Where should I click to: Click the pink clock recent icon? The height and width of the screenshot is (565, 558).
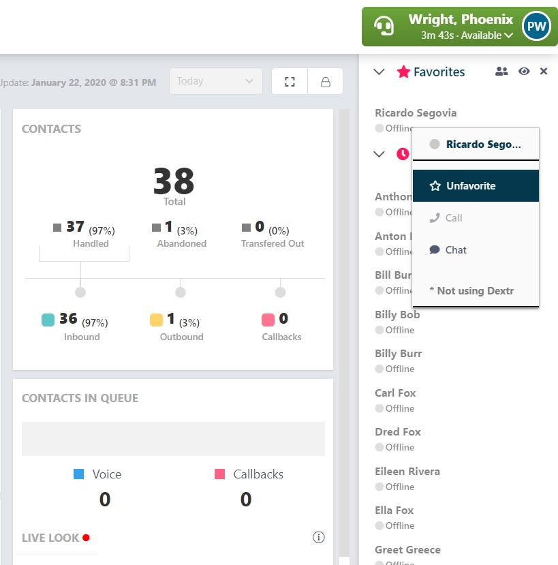403,154
